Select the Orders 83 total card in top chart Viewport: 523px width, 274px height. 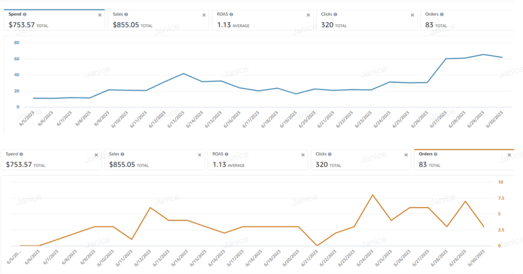point(467,20)
